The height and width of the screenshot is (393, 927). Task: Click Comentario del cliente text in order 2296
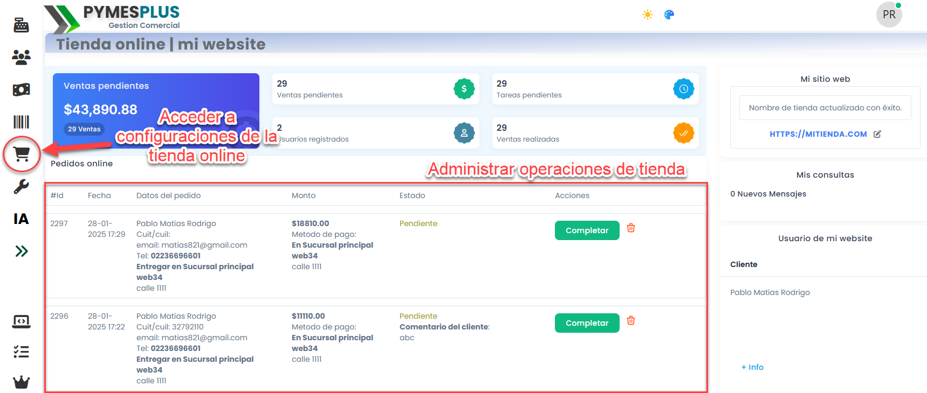point(444,327)
